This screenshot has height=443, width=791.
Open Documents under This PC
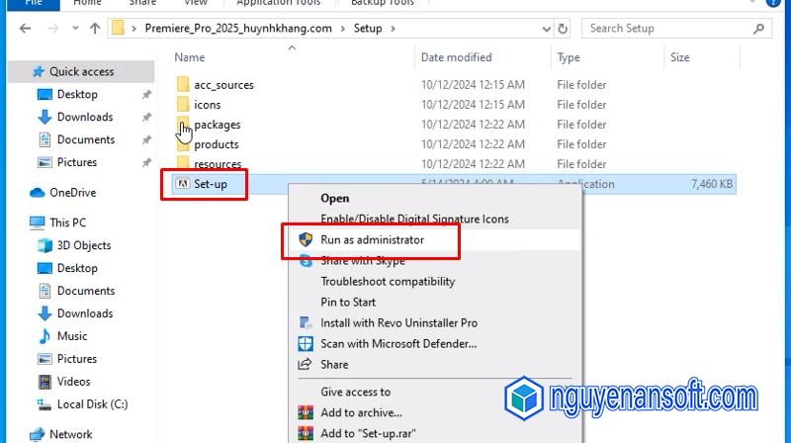[x=86, y=291]
